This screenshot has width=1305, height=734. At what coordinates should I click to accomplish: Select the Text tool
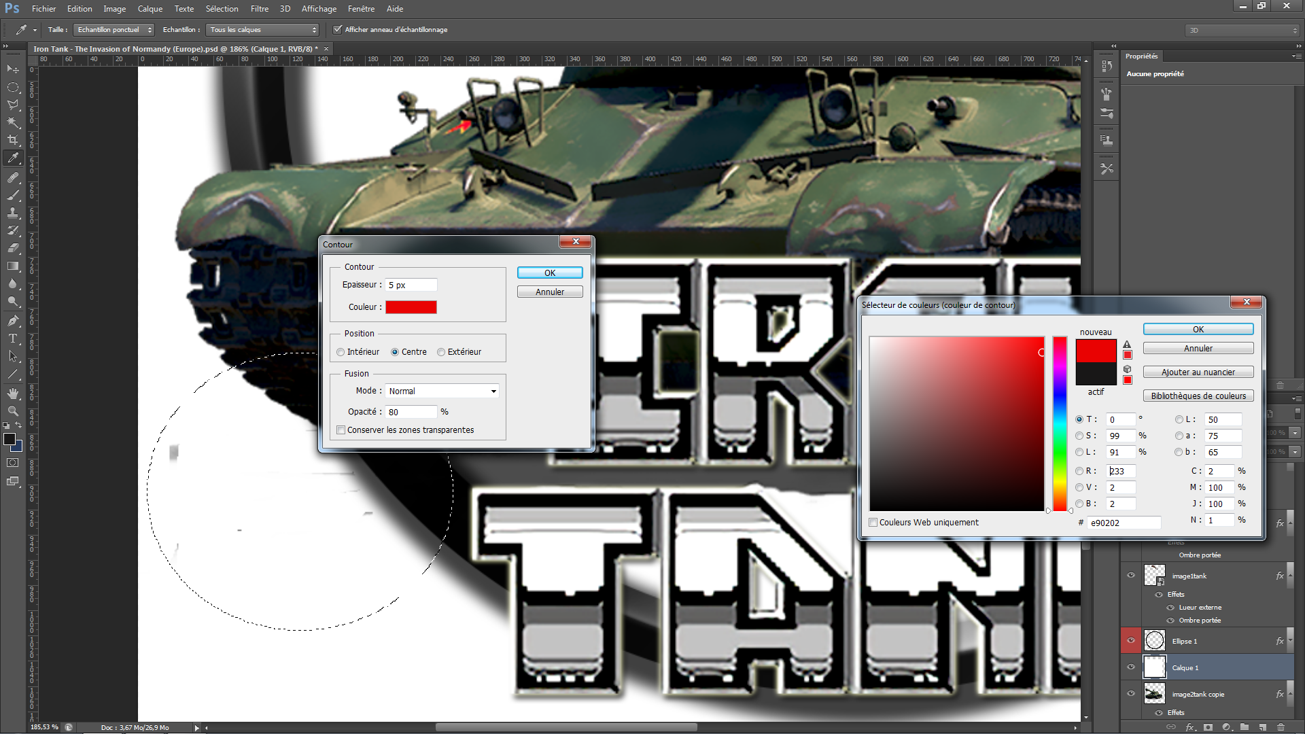coord(13,338)
